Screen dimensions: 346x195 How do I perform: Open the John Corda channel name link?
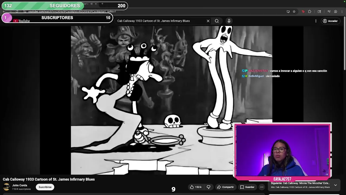tap(20, 186)
